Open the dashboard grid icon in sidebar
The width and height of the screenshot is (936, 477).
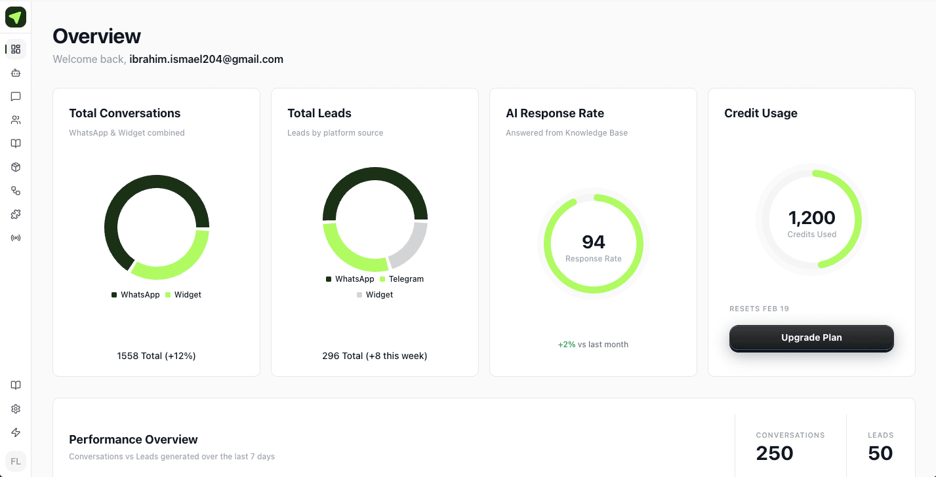[x=16, y=49]
